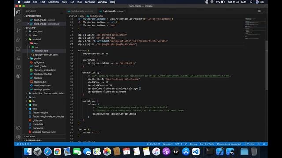Open the Extensions view
The image size is (282, 158).
(19, 49)
